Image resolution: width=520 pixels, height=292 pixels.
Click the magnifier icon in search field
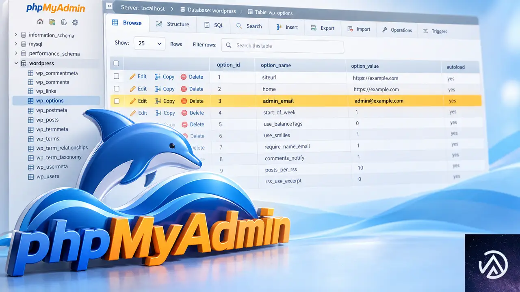pyautogui.click(x=229, y=45)
